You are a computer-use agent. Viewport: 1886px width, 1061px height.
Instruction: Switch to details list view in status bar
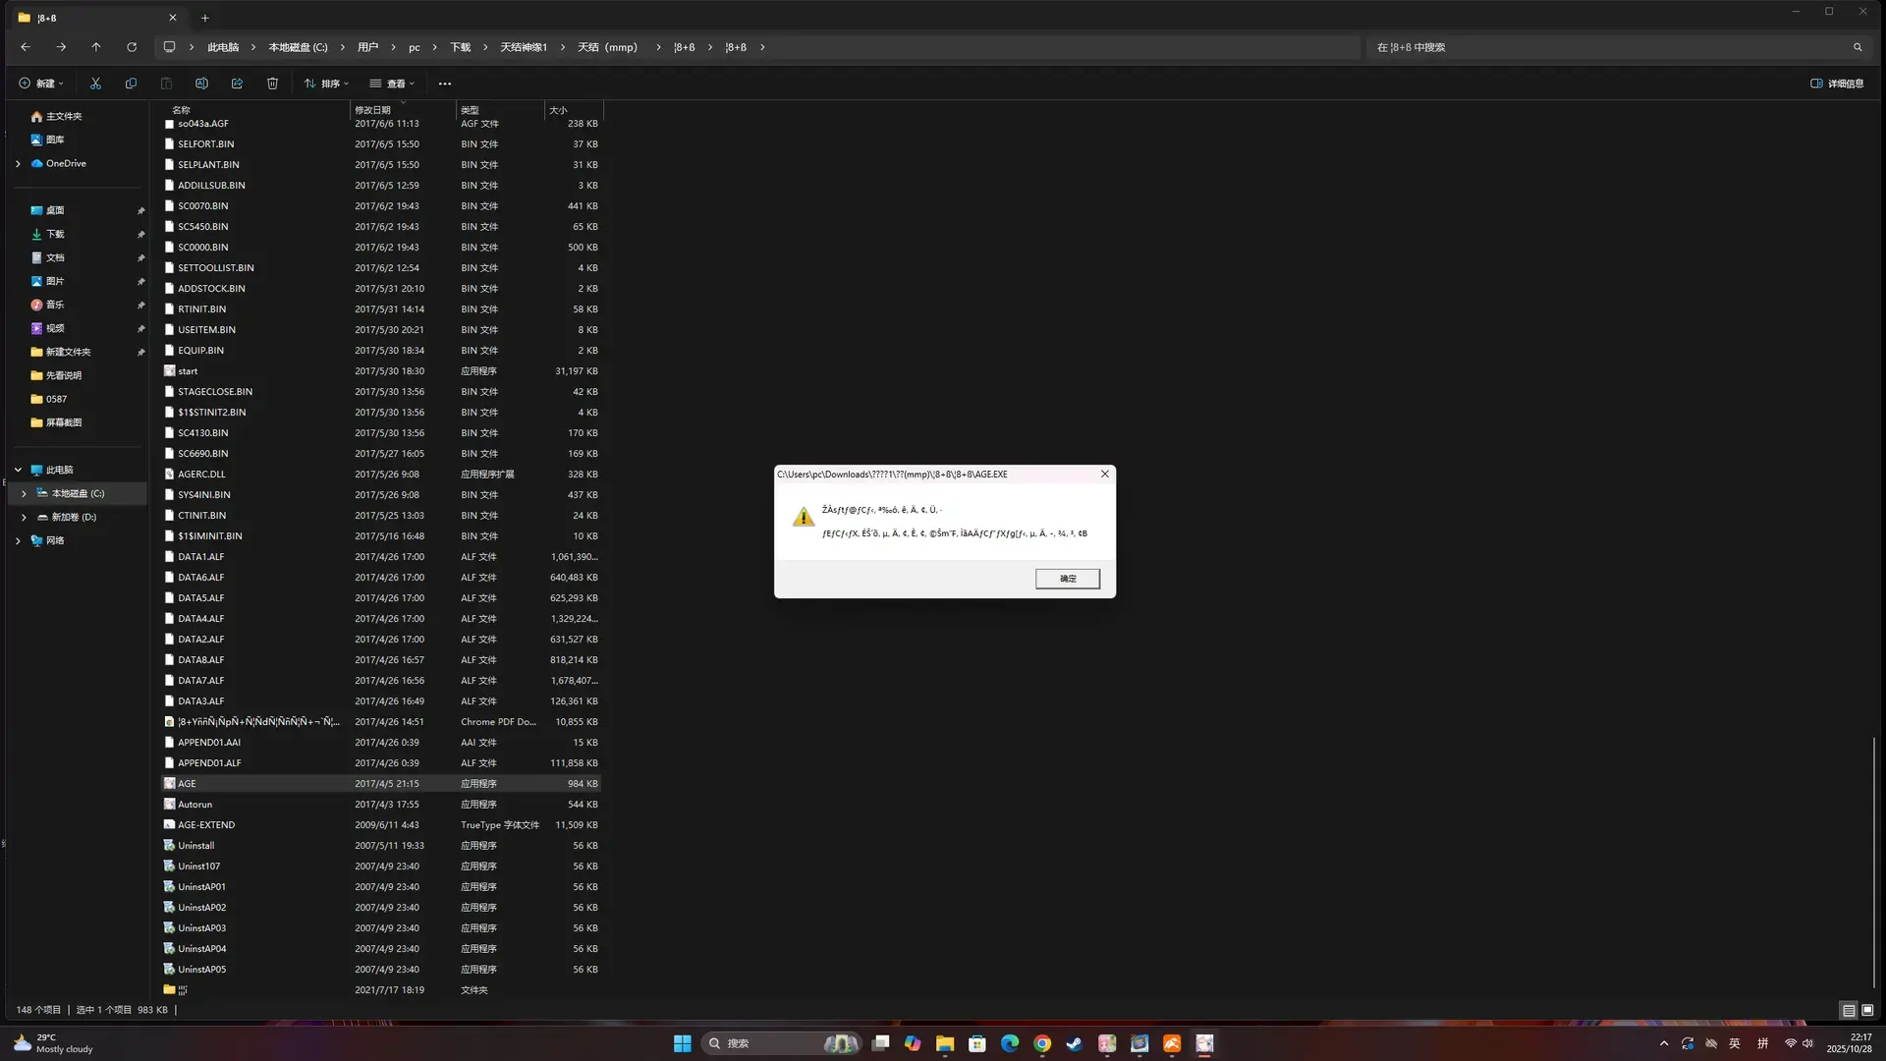[1849, 1010]
